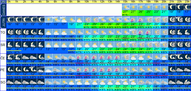Click the 12h column header

(102, 2)
